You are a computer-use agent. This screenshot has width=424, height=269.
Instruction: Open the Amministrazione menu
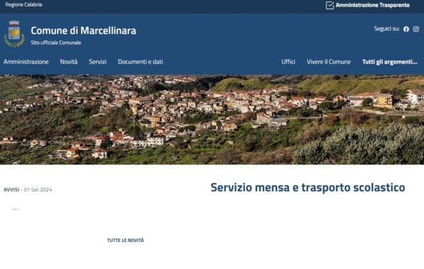coord(26,61)
